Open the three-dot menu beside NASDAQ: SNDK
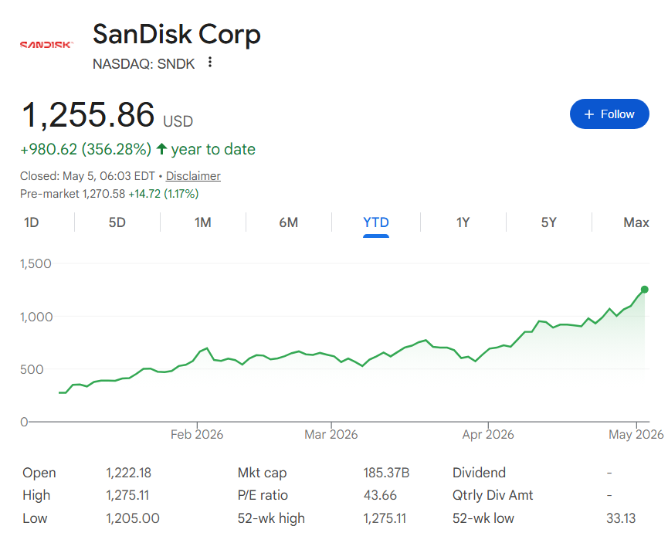Screen dimensions: 668x543 pos(209,63)
